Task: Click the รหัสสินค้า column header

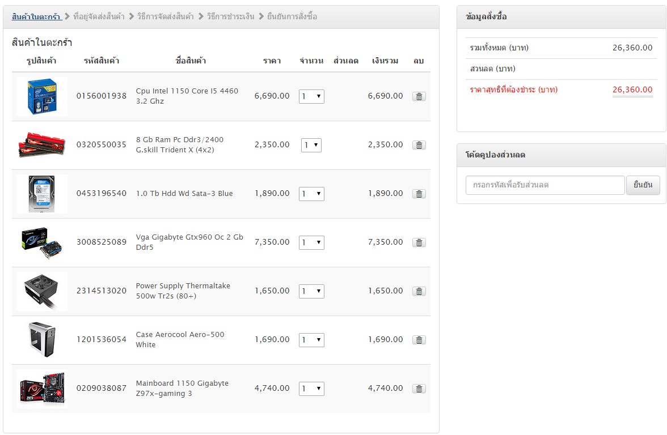Action: pyautogui.click(x=101, y=61)
